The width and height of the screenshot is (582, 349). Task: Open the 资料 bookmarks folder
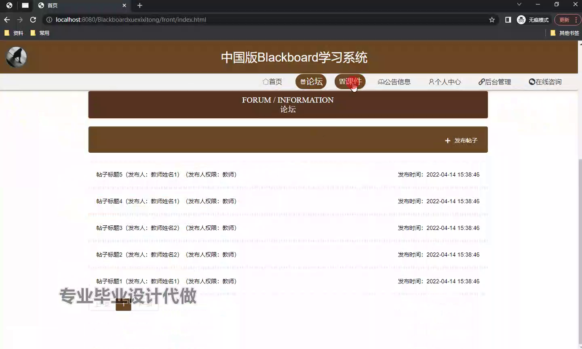coord(14,33)
